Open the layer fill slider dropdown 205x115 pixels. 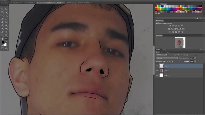[x=195, y=61]
